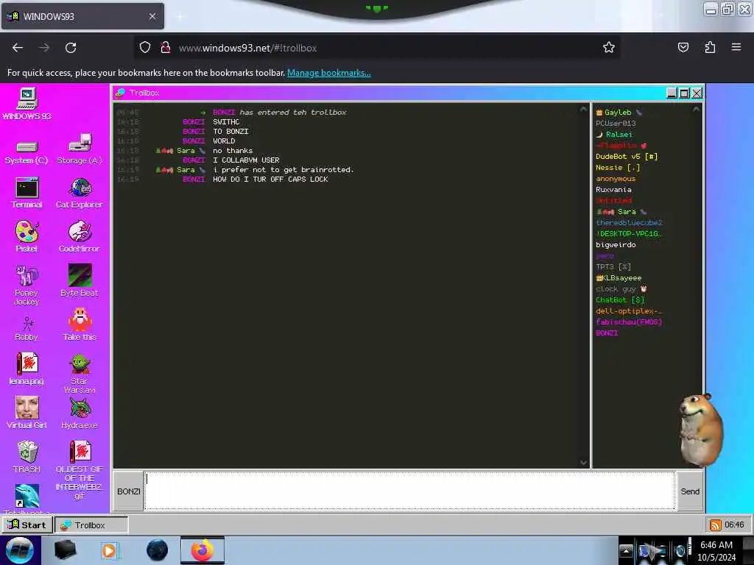Open the Windows 93 Start menu

27,525
